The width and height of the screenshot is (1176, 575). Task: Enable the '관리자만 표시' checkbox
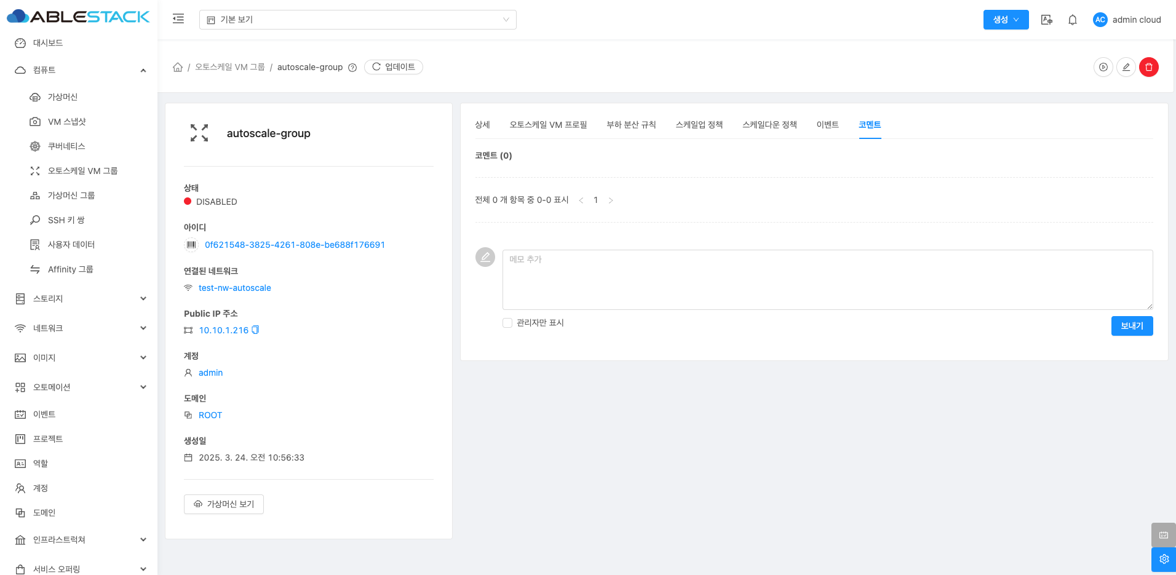507,323
